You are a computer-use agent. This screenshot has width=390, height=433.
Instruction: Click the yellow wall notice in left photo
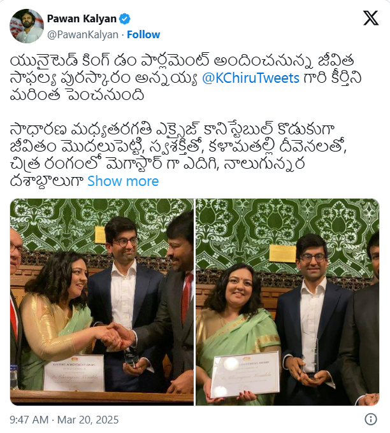[x=100, y=235]
